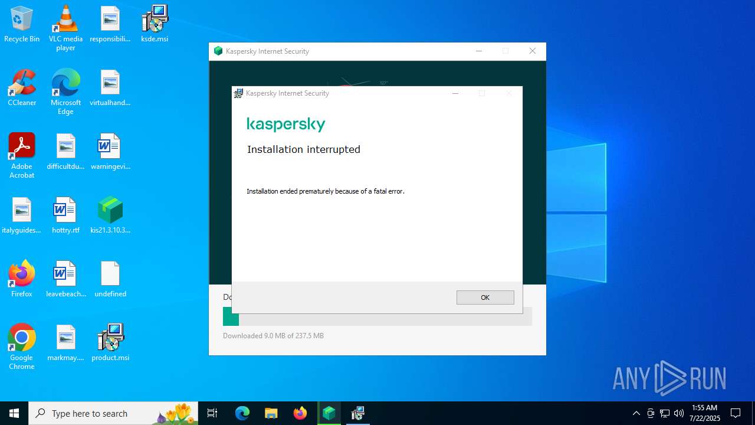Show hidden system tray icons

tap(636, 413)
